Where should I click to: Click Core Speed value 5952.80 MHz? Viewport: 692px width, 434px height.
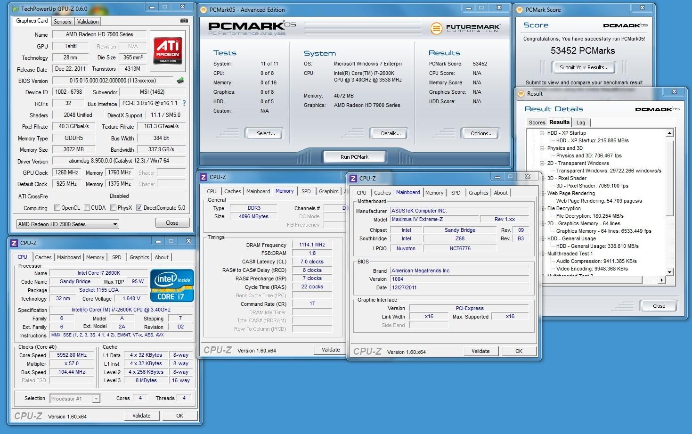(x=72, y=355)
